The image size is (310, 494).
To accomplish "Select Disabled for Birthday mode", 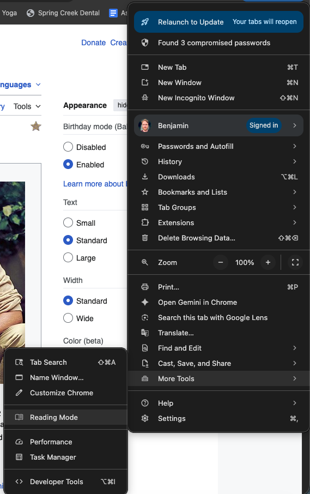I will (68, 147).
